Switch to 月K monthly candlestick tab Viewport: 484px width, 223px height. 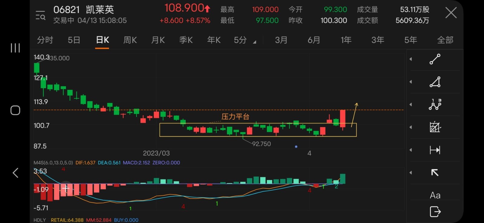tap(158, 40)
